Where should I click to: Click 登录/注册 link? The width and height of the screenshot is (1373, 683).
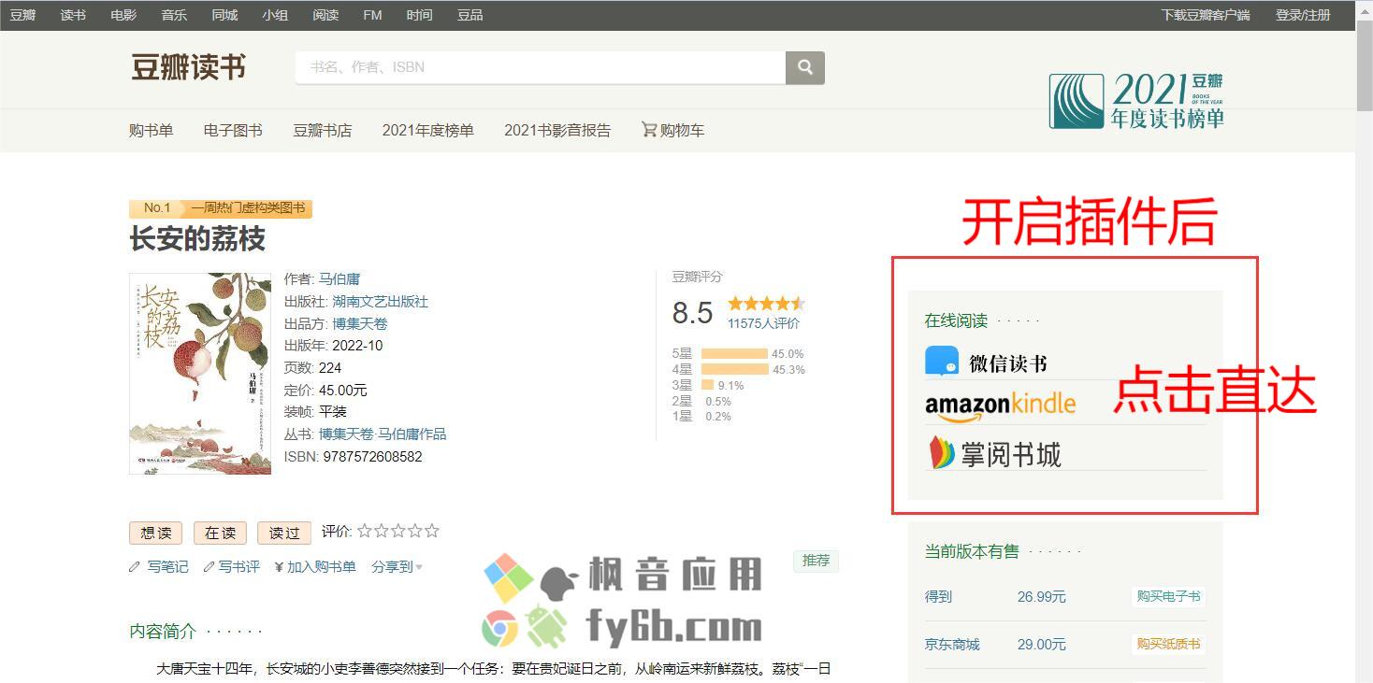point(1303,15)
